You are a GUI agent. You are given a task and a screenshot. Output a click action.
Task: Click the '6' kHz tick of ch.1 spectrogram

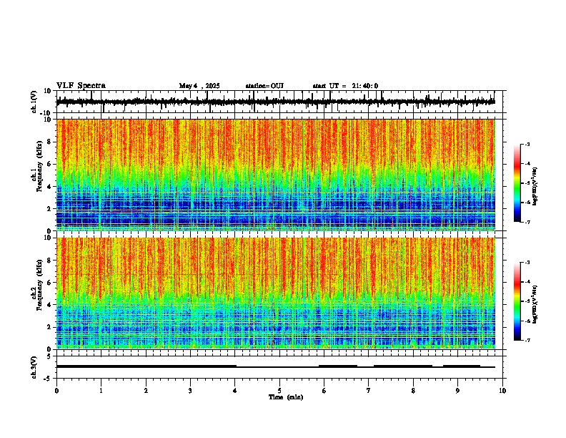(x=49, y=164)
